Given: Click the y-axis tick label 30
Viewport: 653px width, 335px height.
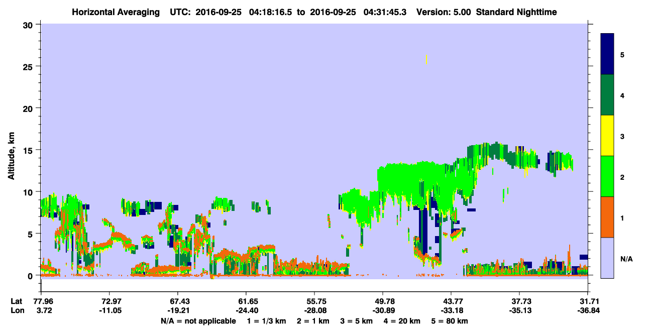Looking at the screenshot, I should (x=29, y=25).
